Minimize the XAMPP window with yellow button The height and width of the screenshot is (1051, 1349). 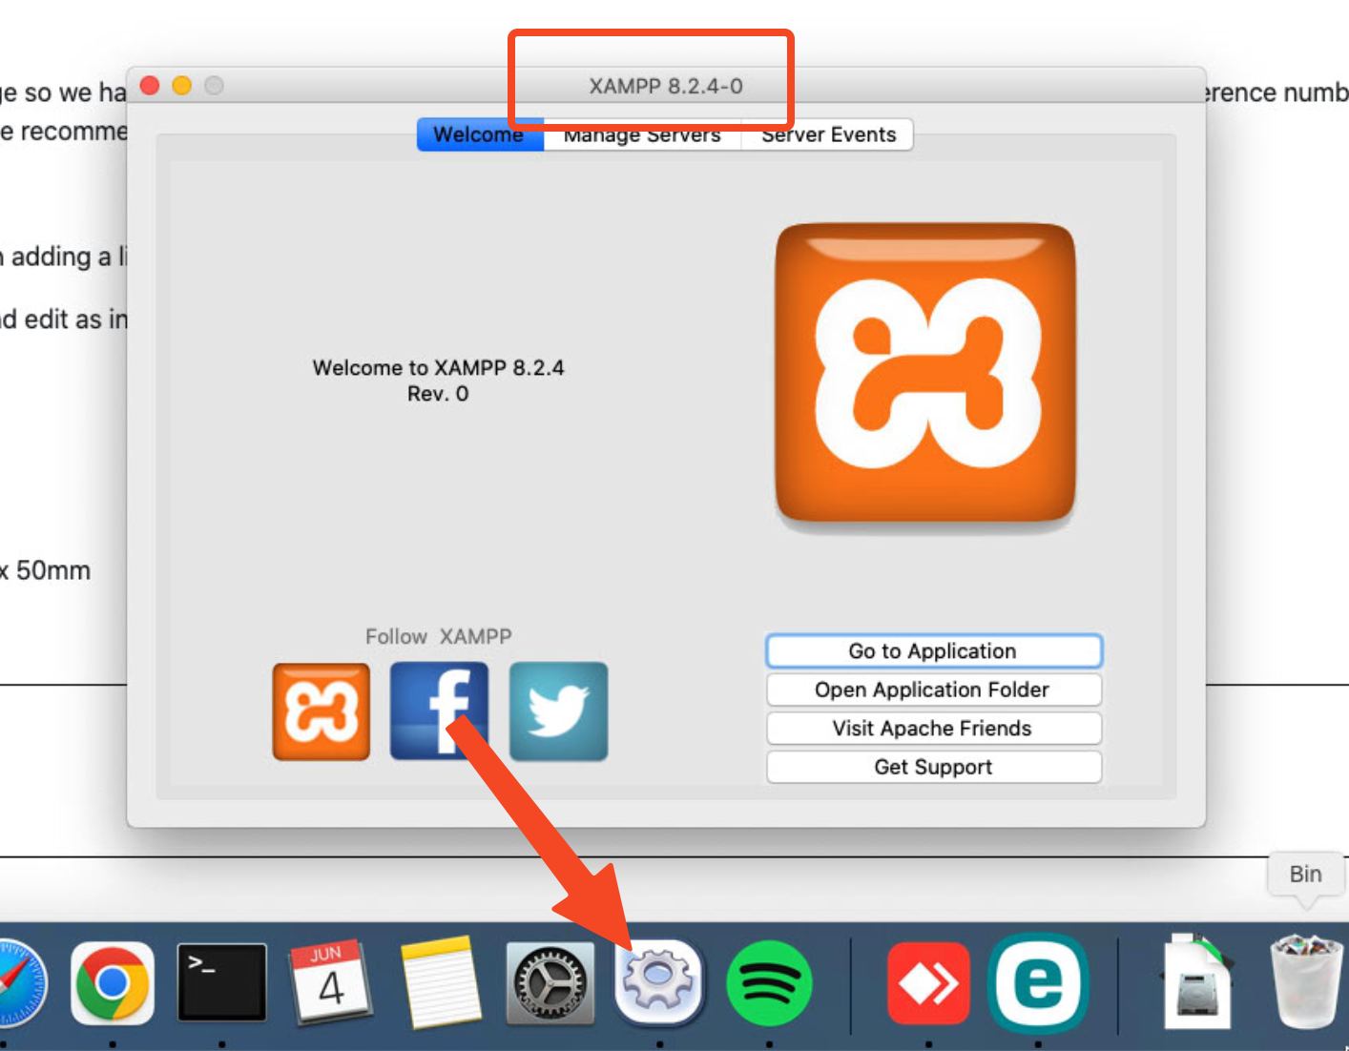pos(182,86)
